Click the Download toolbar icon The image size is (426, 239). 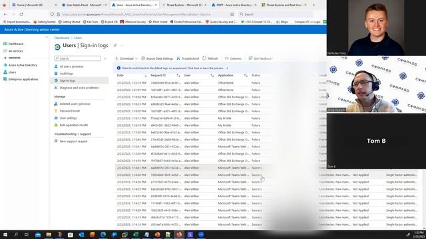point(116,58)
